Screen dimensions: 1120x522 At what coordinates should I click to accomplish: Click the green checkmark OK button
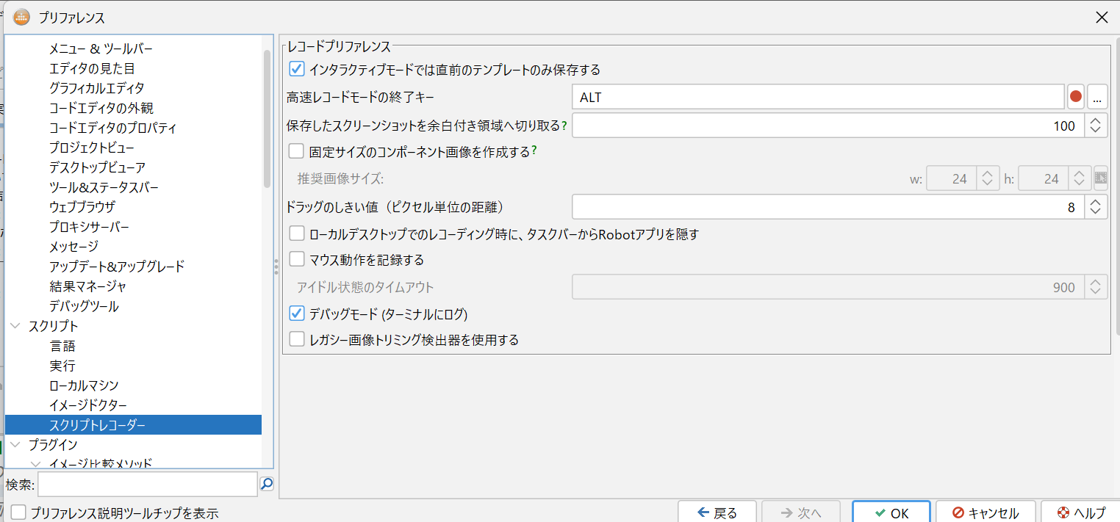[891, 513]
